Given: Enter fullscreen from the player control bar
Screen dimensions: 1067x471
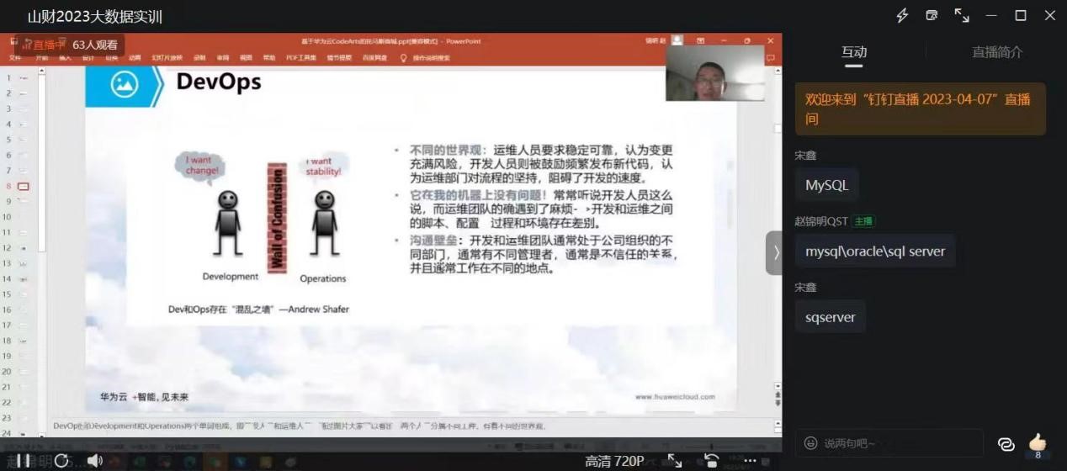Looking at the screenshot, I should (675, 460).
